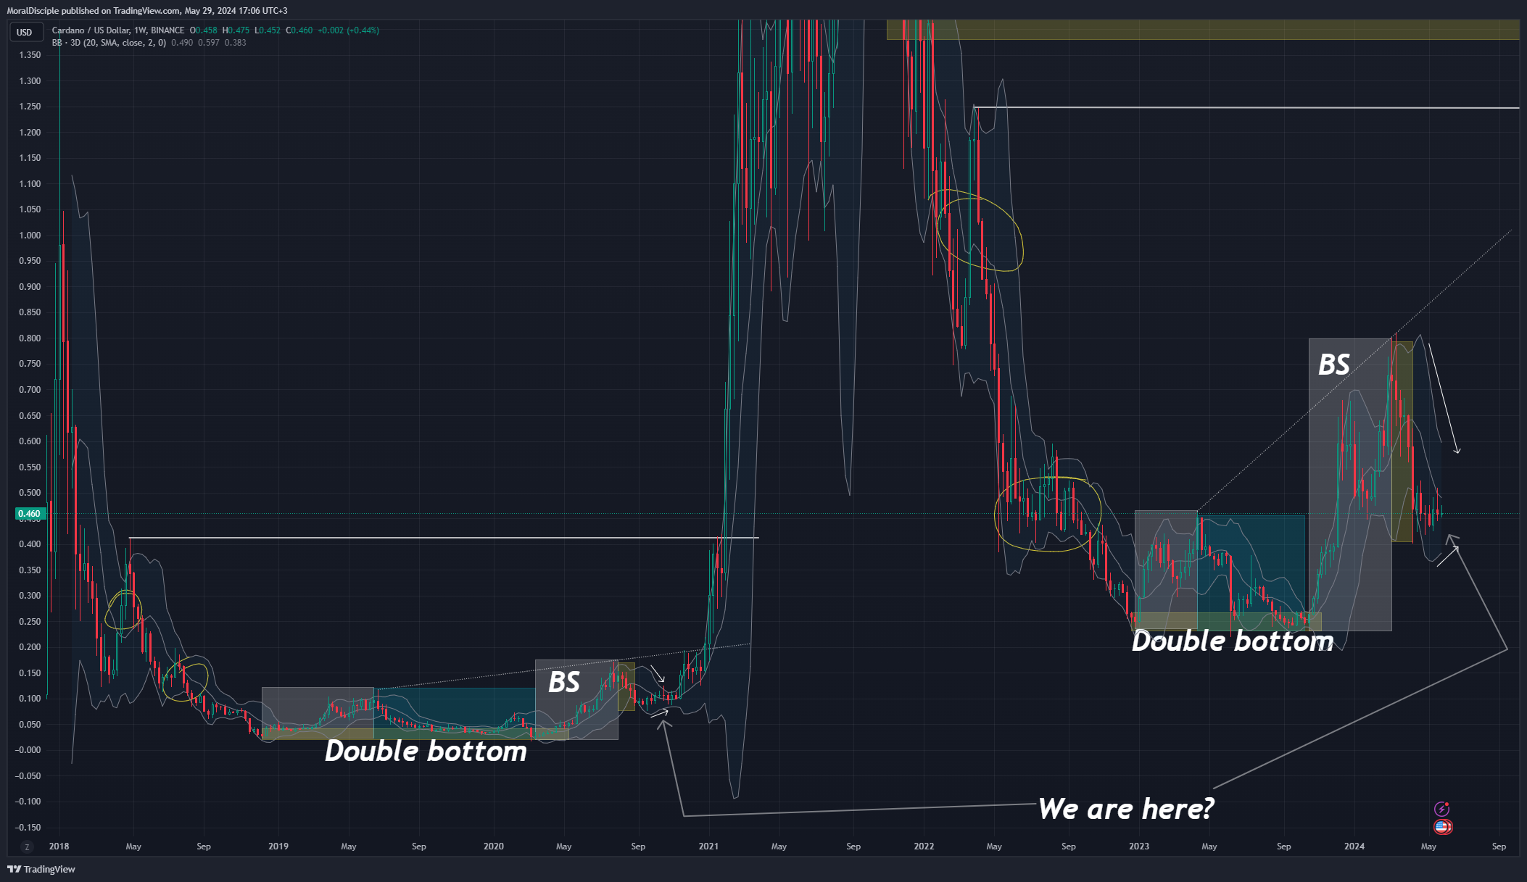
Task: Click the Z timezone icon near 2018
Action: pyautogui.click(x=28, y=846)
